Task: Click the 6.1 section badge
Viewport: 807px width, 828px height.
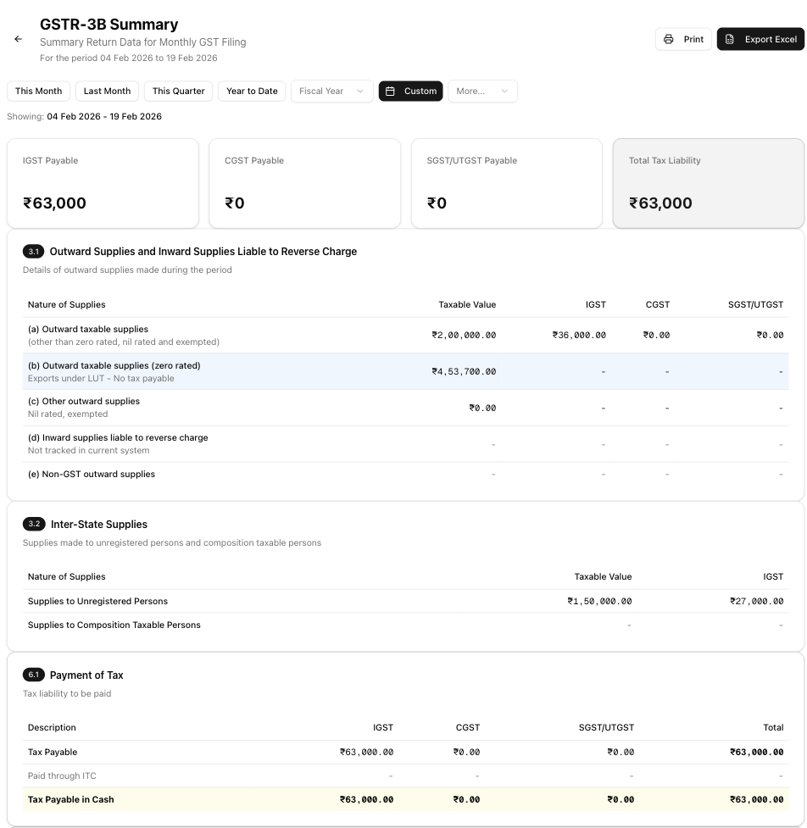Action: [33, 675]
